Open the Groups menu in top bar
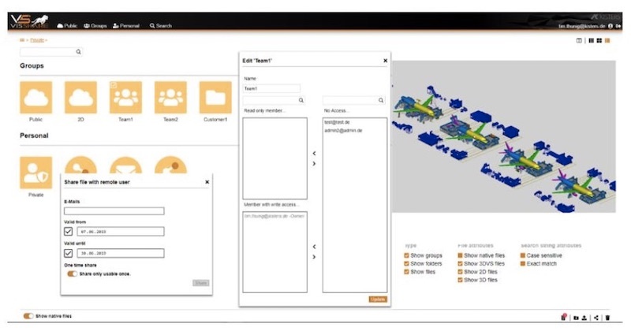The image size is (631, 331). point(95,26)
